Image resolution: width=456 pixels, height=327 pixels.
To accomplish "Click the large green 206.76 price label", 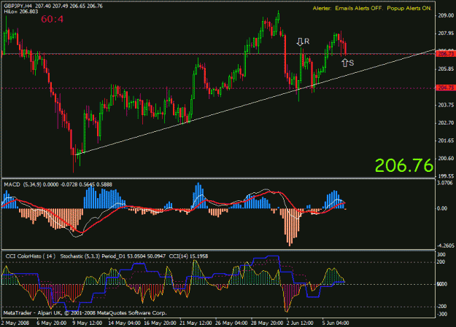I will (404, 165).
